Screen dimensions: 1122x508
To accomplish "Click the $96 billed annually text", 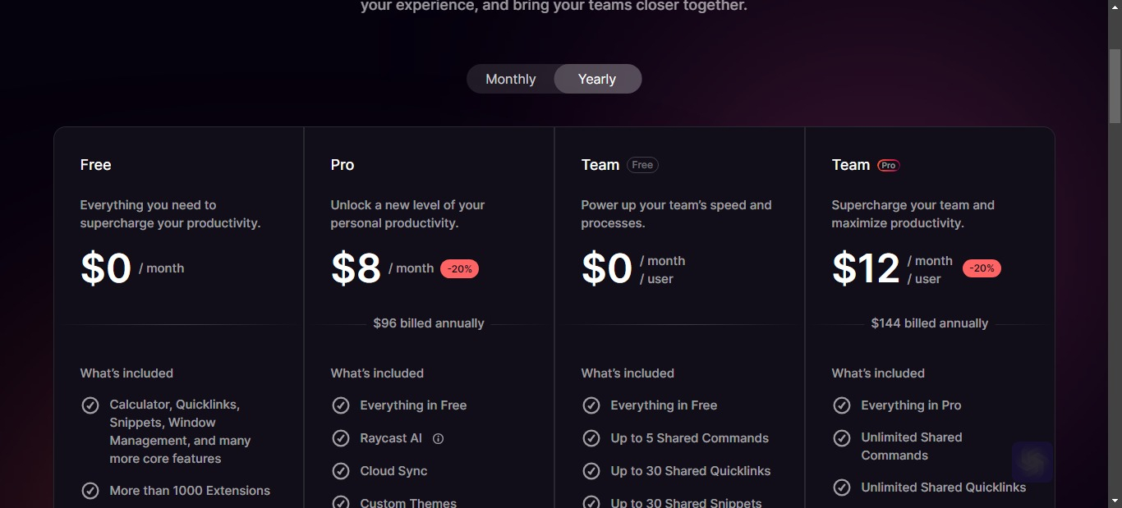I will (429, 323).
